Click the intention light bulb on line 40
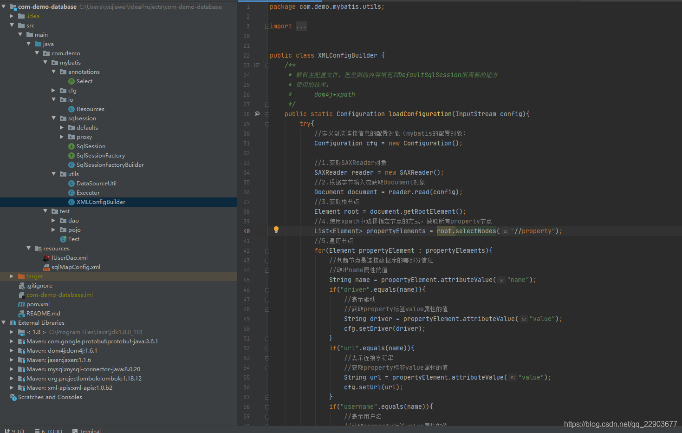 coord(276,230)
